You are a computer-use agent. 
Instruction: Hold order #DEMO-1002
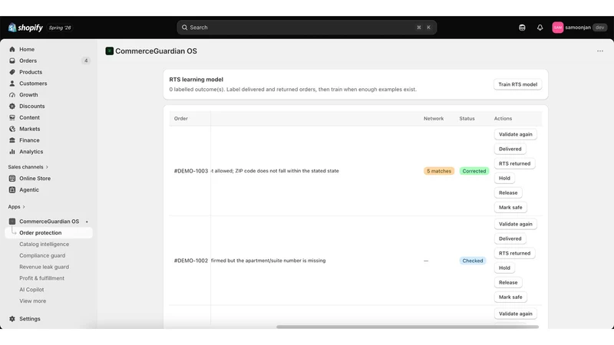(504, 268)
